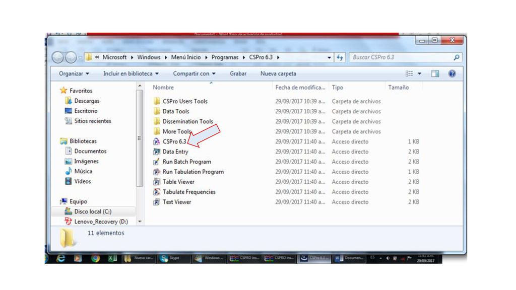Image resolution: width=516 pixels, height=290 pixels.
Task: Click the volume icon in the system tray
Action: pos(388,258)
